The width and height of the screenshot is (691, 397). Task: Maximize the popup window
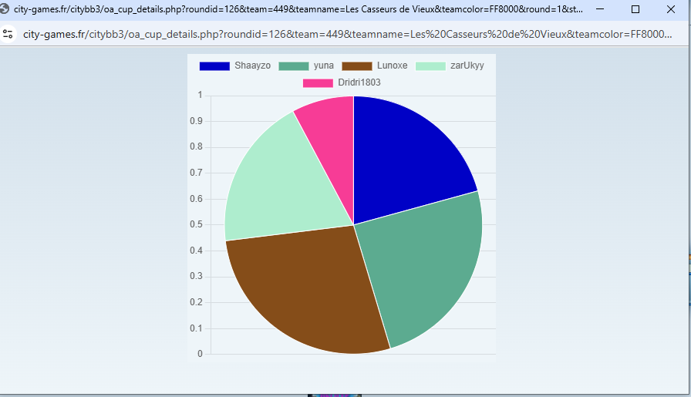635,9
